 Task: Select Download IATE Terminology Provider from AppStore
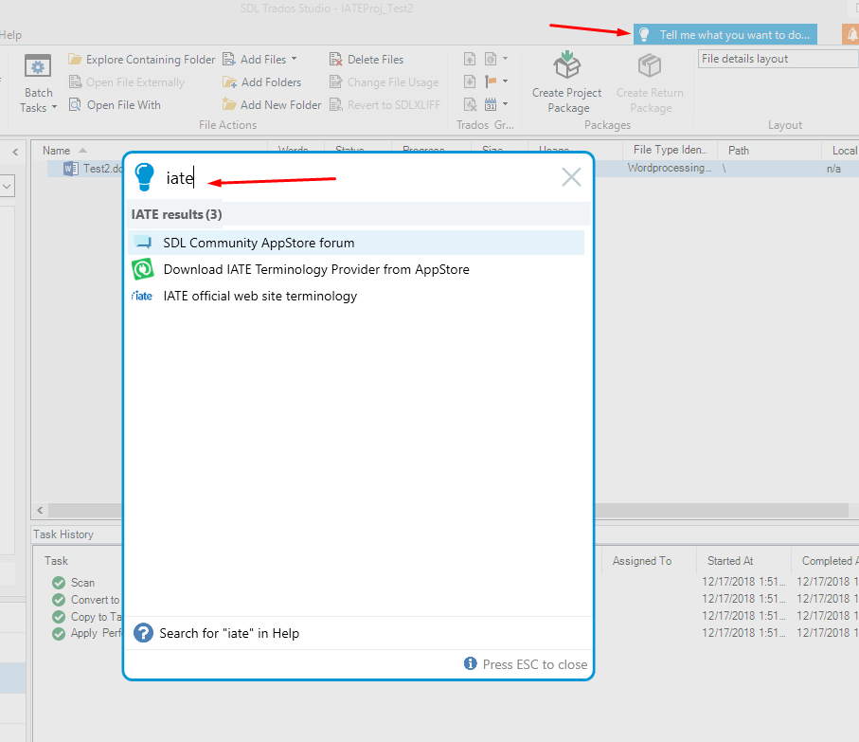coord(356,270)
